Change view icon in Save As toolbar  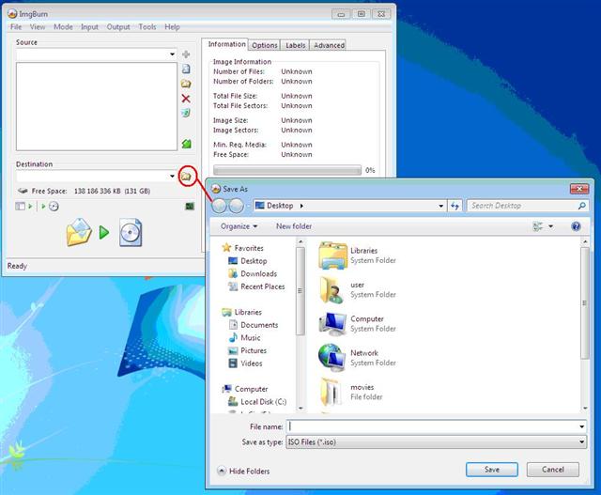pos(538,226)
